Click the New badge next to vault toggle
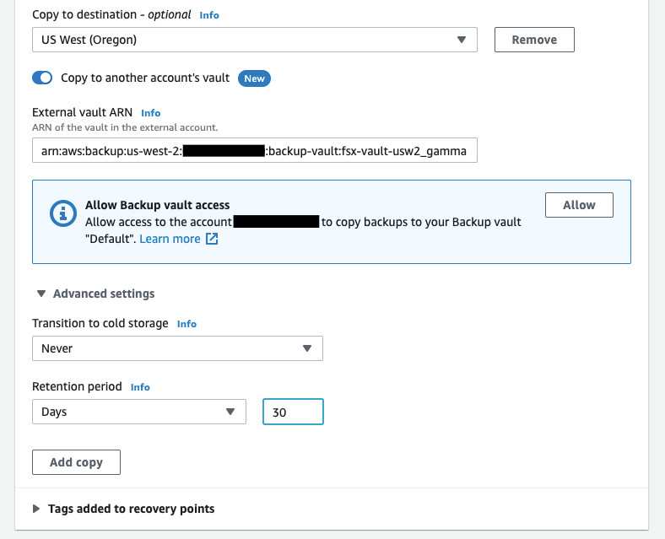 point(254,78)
